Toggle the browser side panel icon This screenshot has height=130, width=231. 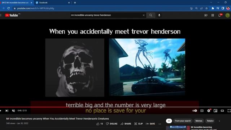click(223, 8)
